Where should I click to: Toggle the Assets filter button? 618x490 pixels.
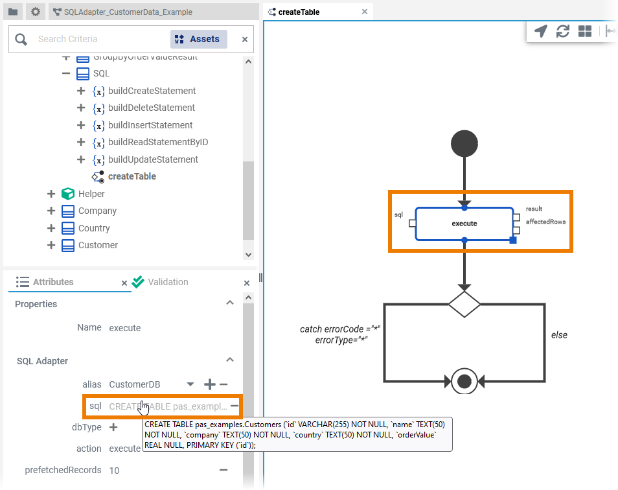pyautogui.click(x=199, y=39)
